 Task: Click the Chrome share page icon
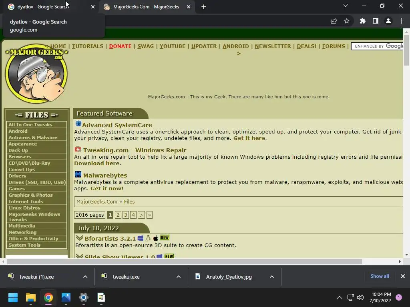click(334, 21)
